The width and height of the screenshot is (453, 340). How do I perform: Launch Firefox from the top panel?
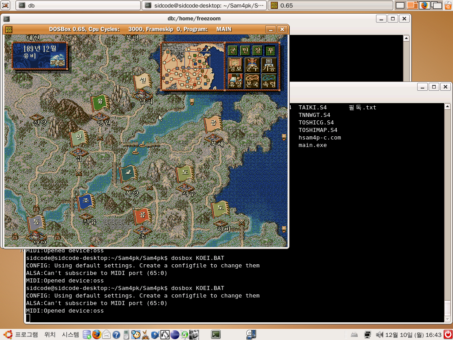424,5
